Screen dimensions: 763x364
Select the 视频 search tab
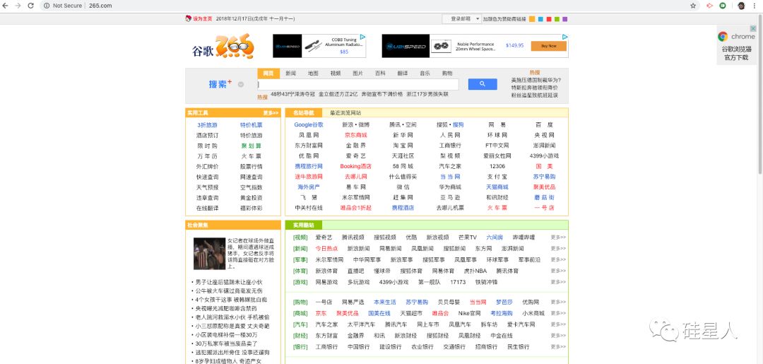coord(336,74)
